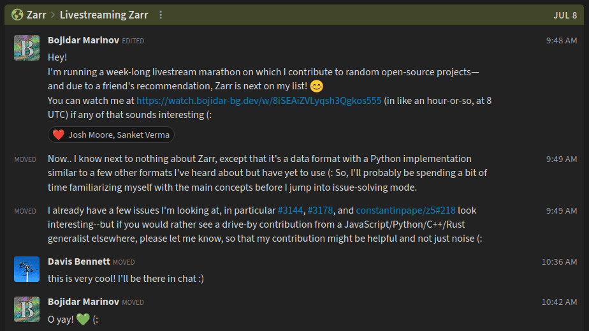Click the globe icon beside Zarr stream
Screen dimensions: 589x331
click(17, 15)
